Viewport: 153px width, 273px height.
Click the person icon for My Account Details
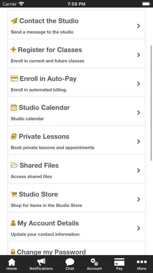click(13, 223)
